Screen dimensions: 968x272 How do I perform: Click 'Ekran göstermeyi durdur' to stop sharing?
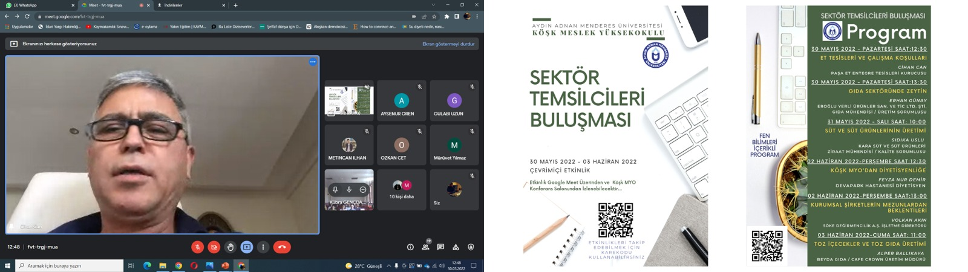(448, 44)
